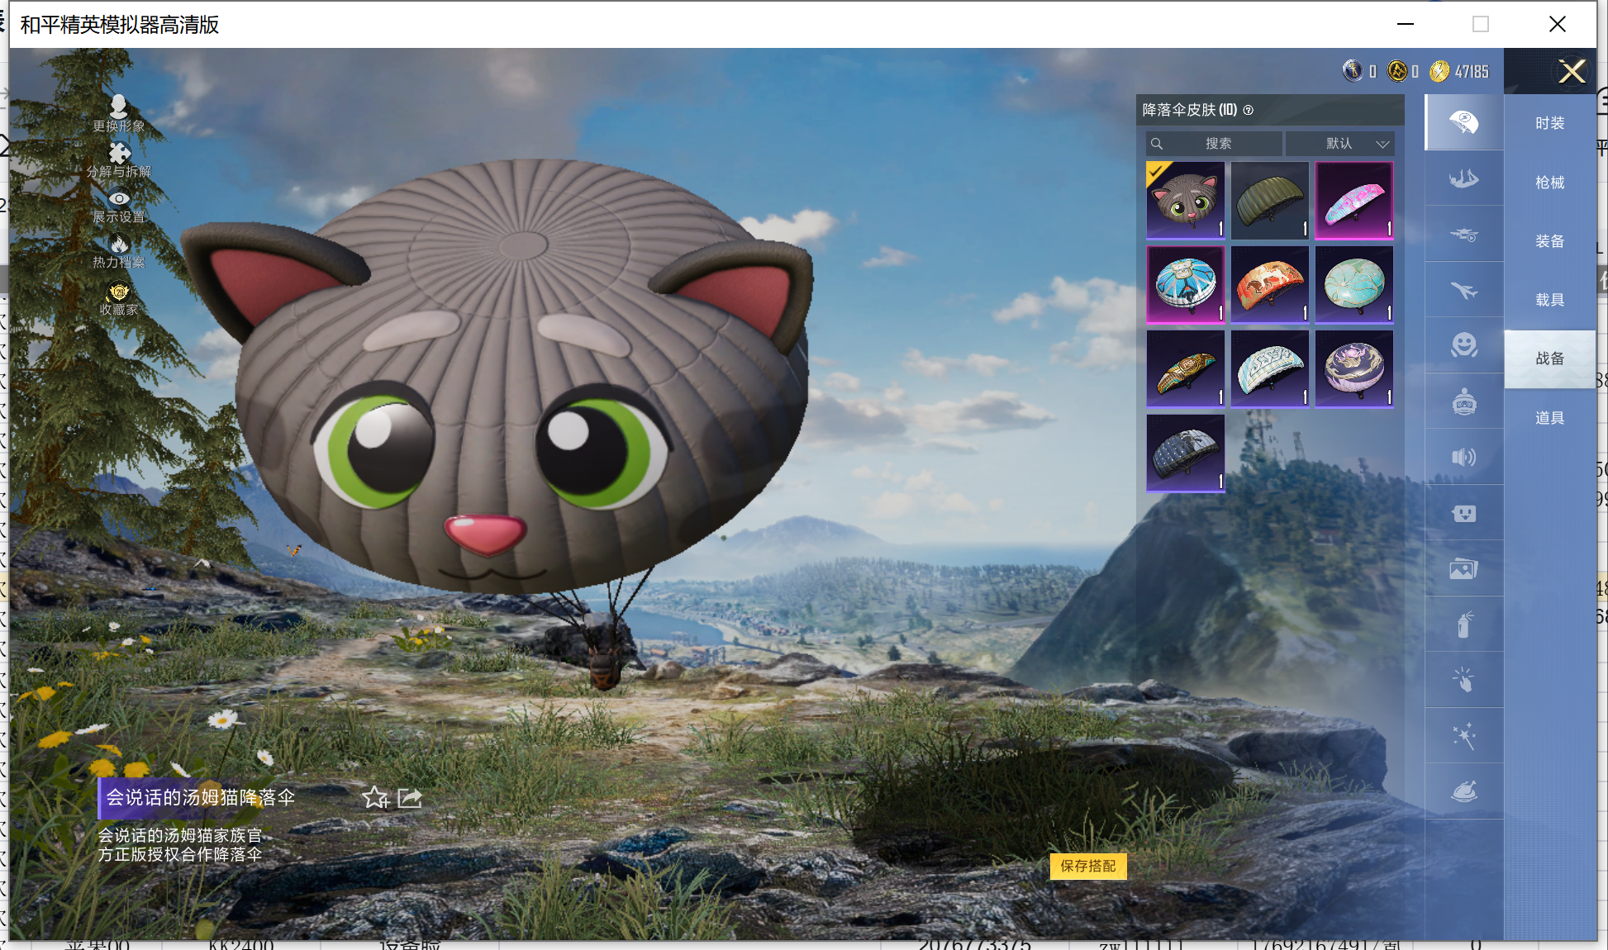Open the 分解与拆解 puzzle icon
Viewport: 1608px width, 950px height.
119,153
